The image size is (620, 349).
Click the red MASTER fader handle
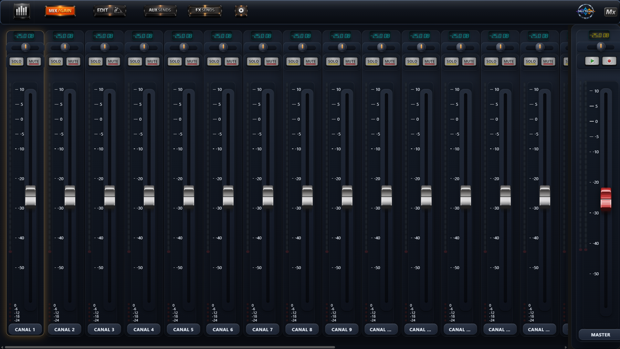[x=606, y=199]
